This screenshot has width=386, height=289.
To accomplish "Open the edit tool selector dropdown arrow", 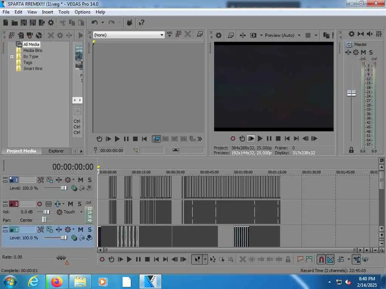I will tap(205, 259).
